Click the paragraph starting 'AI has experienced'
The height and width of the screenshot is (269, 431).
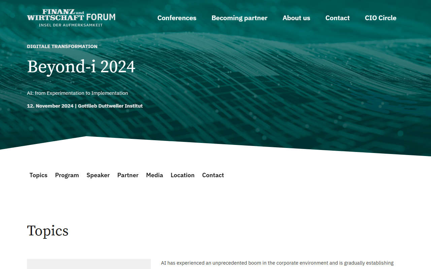click(277, 264)
